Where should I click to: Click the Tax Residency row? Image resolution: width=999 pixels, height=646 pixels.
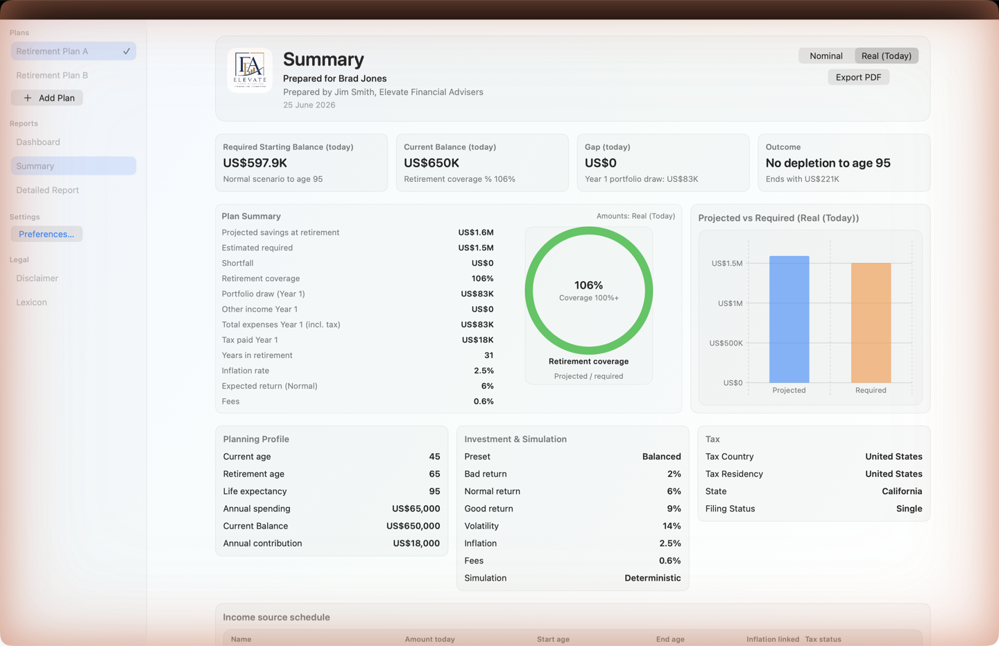pos(814,474)
